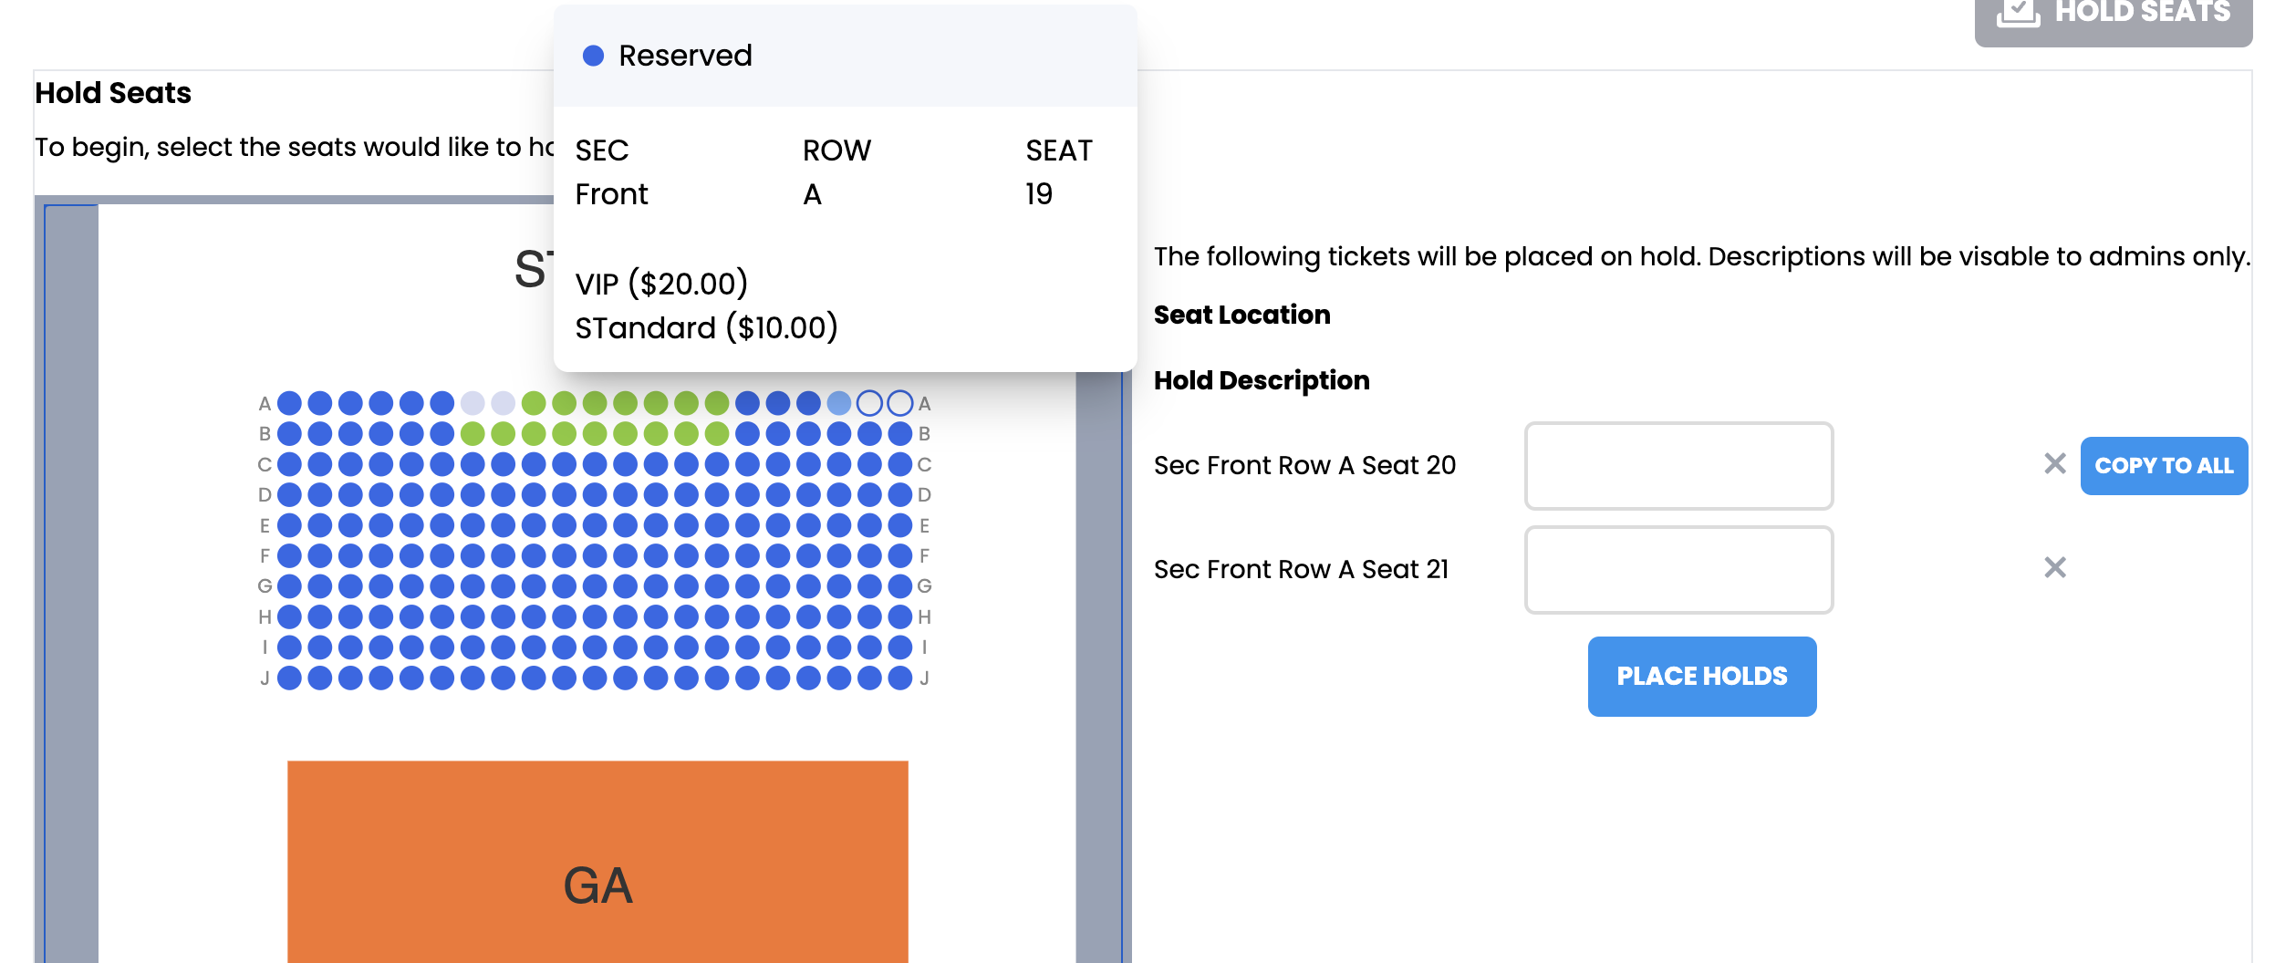Select the first seat in row C
Screen dimensions: 2275x963
pos(289,464)
